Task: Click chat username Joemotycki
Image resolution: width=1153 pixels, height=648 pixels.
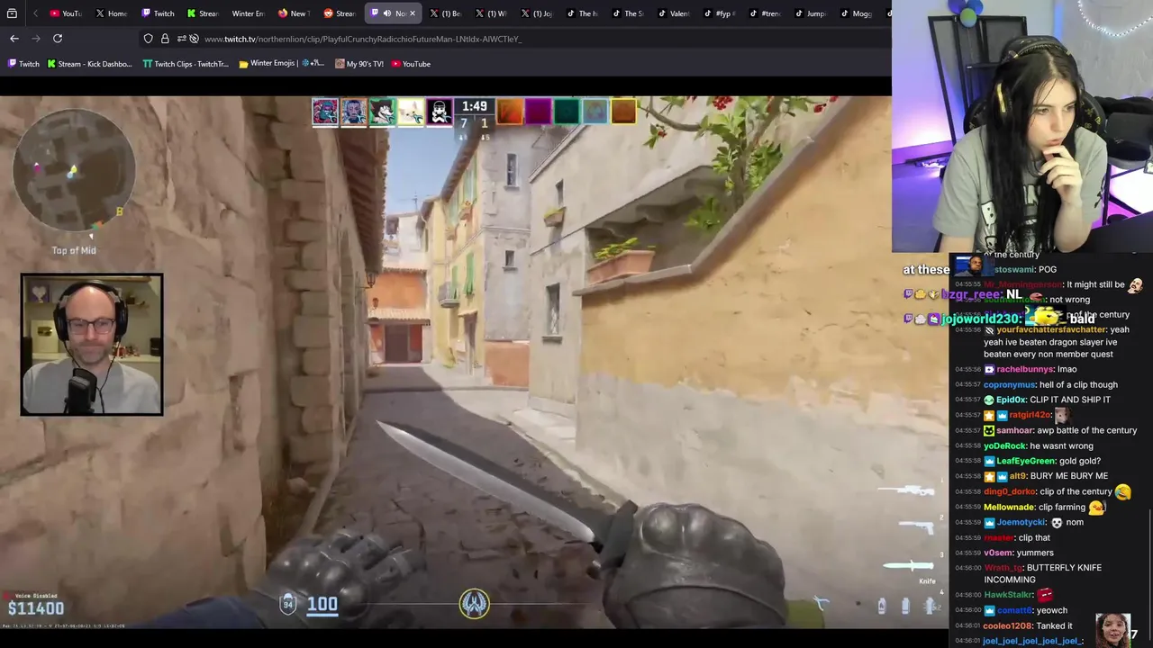Action: click(1021, 522)
